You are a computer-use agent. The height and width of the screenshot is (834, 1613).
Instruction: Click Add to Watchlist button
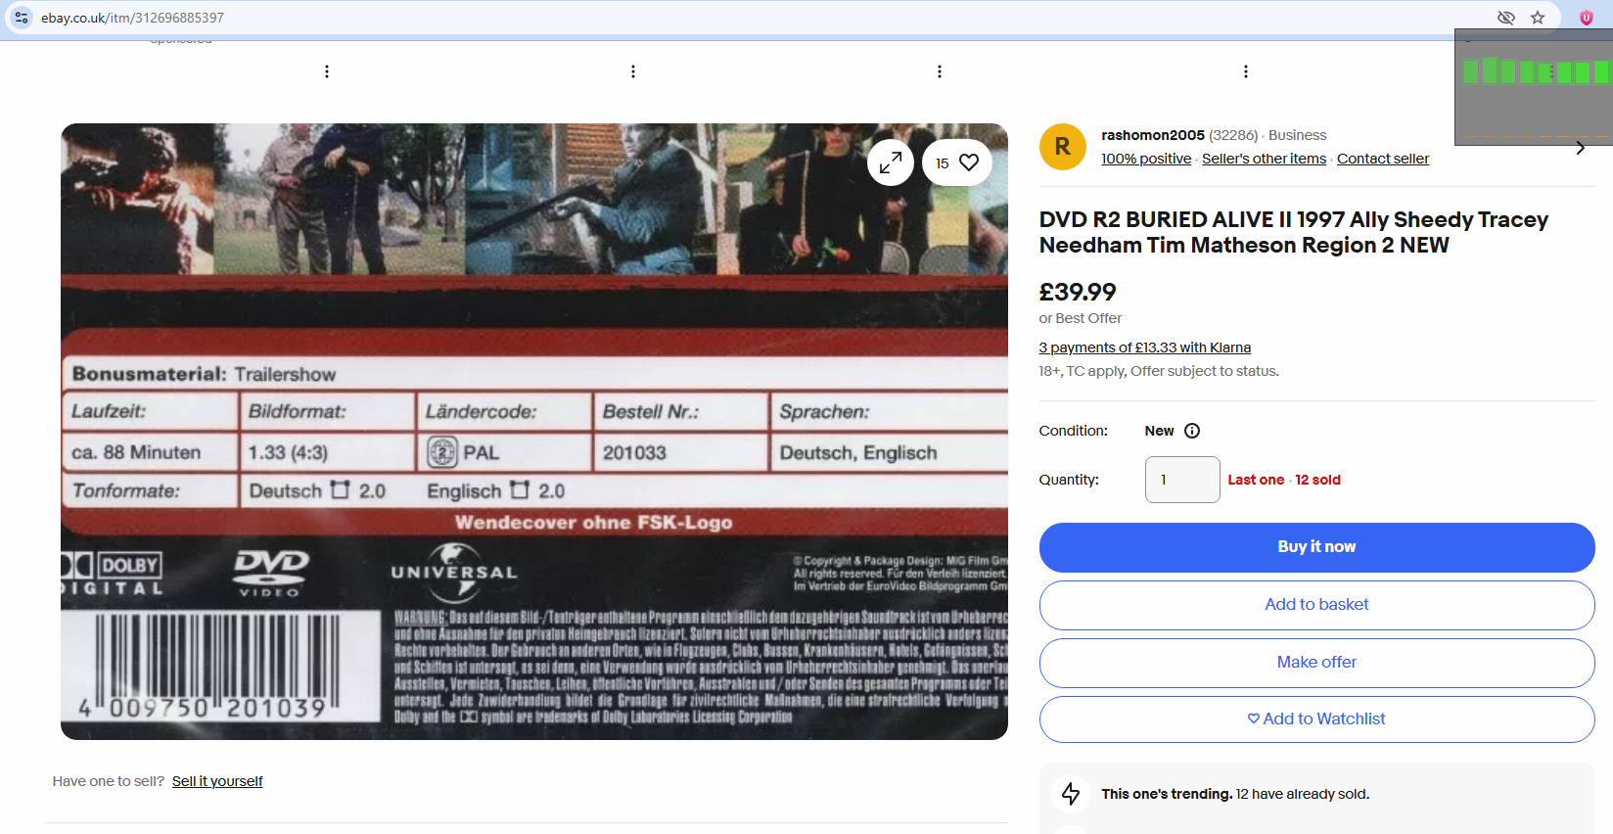point(1316,719)
